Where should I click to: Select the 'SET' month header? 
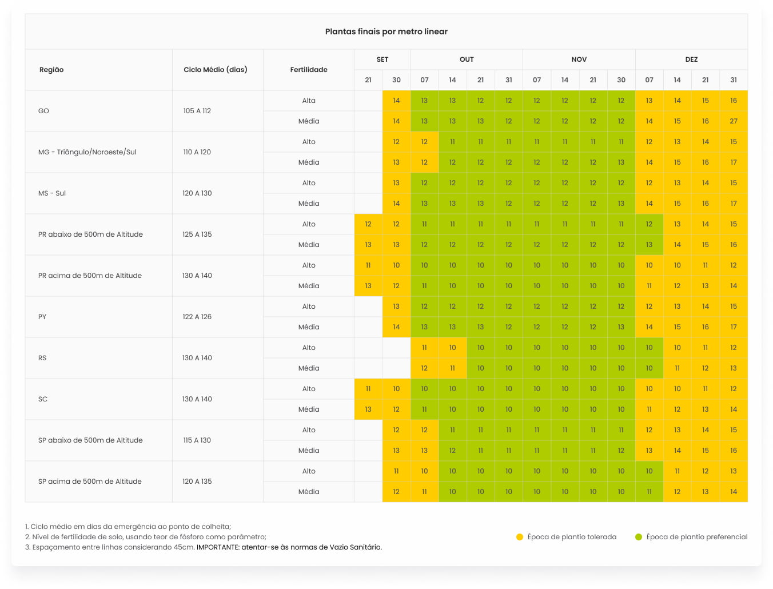[382, 59]
